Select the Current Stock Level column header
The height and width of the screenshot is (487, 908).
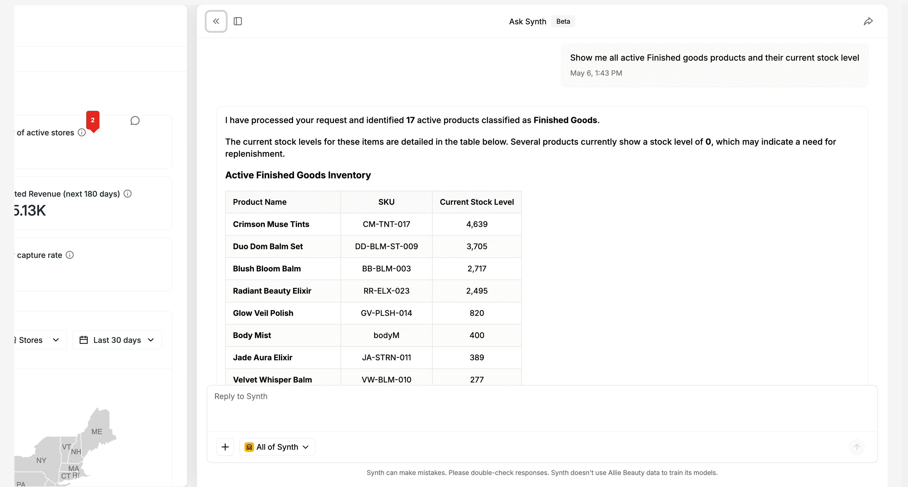pos(477,202)
